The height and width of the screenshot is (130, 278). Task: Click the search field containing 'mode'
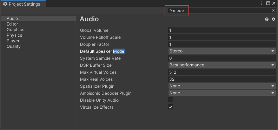(222, 10)
